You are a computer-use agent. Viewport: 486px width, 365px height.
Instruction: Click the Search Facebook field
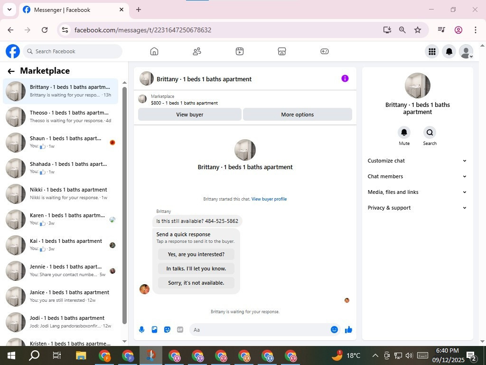tap(73, 51)
